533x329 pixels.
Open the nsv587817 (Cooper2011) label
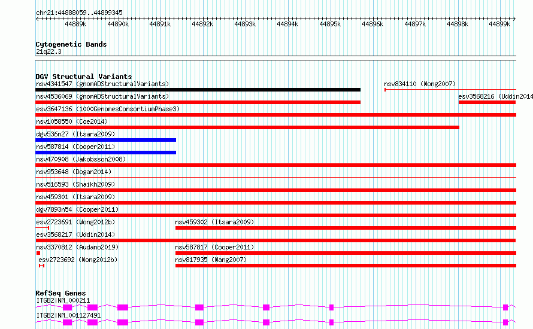click(x=214, y=247)
